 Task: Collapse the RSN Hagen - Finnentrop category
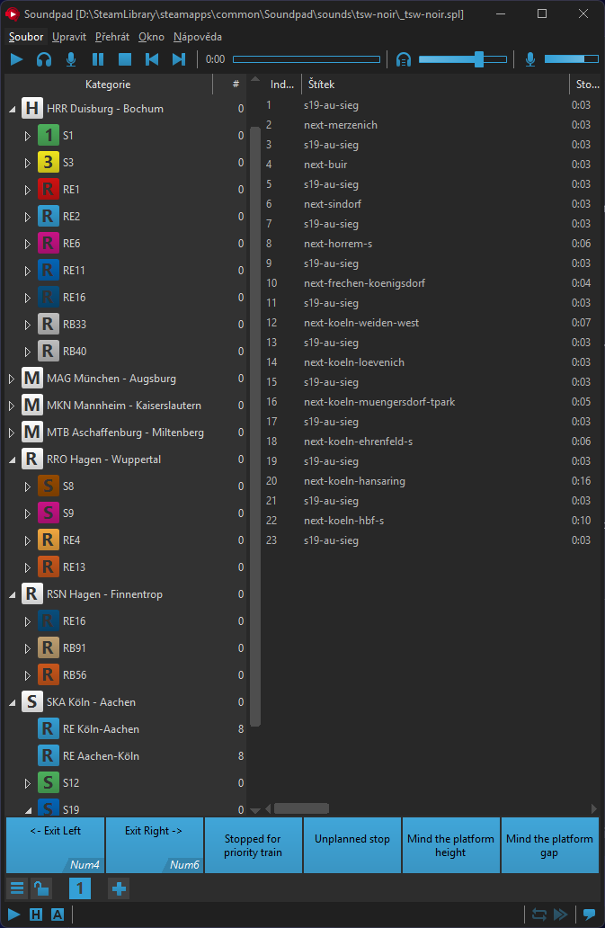[12, 594]
